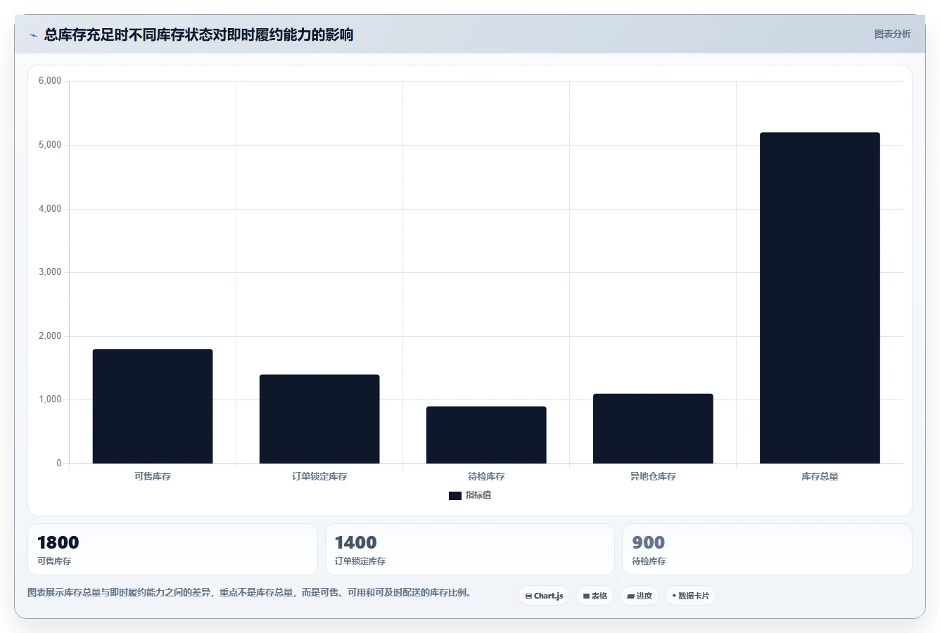
Task: Click the 待检库存 bar in the chart
Action: (x=486, y=435)
